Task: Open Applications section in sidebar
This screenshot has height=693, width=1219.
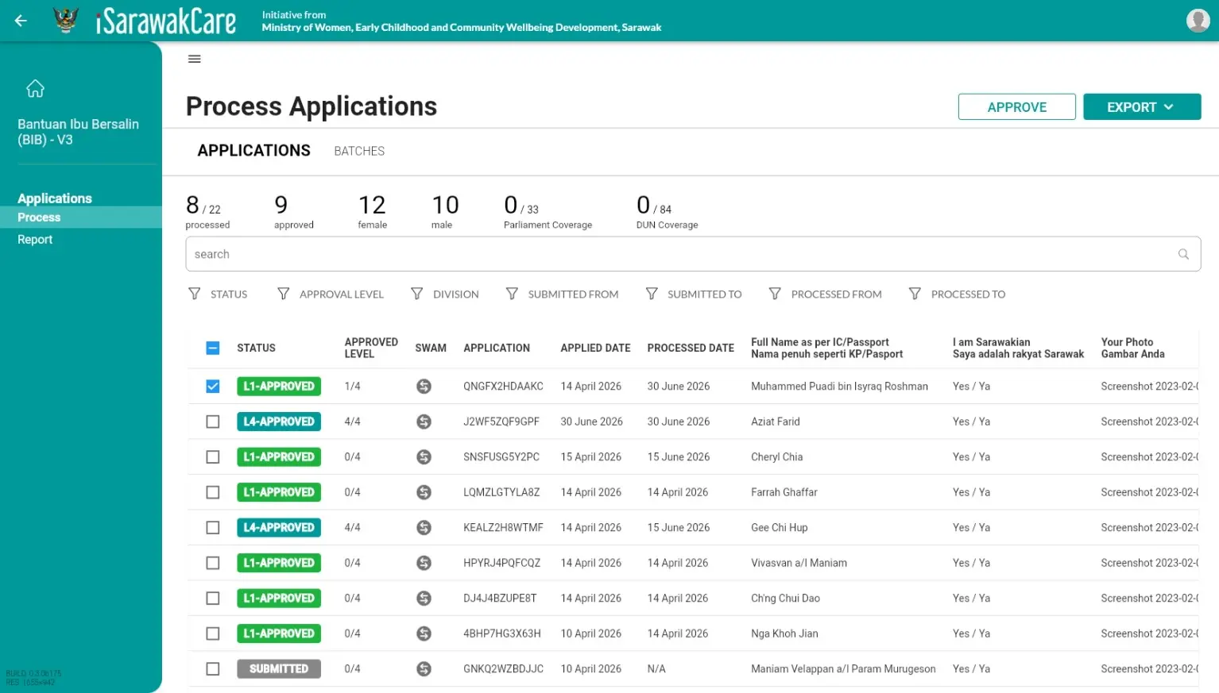Action: (55, 198)
